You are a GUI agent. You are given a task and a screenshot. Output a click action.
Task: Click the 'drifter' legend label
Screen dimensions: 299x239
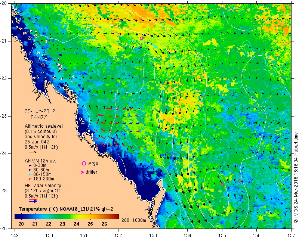91,172
